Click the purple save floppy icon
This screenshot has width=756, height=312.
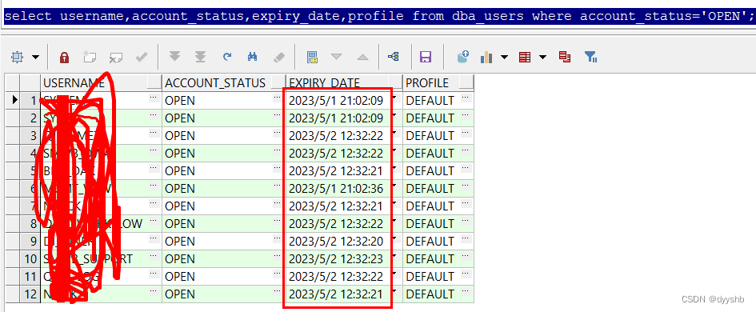pos(426,58)
